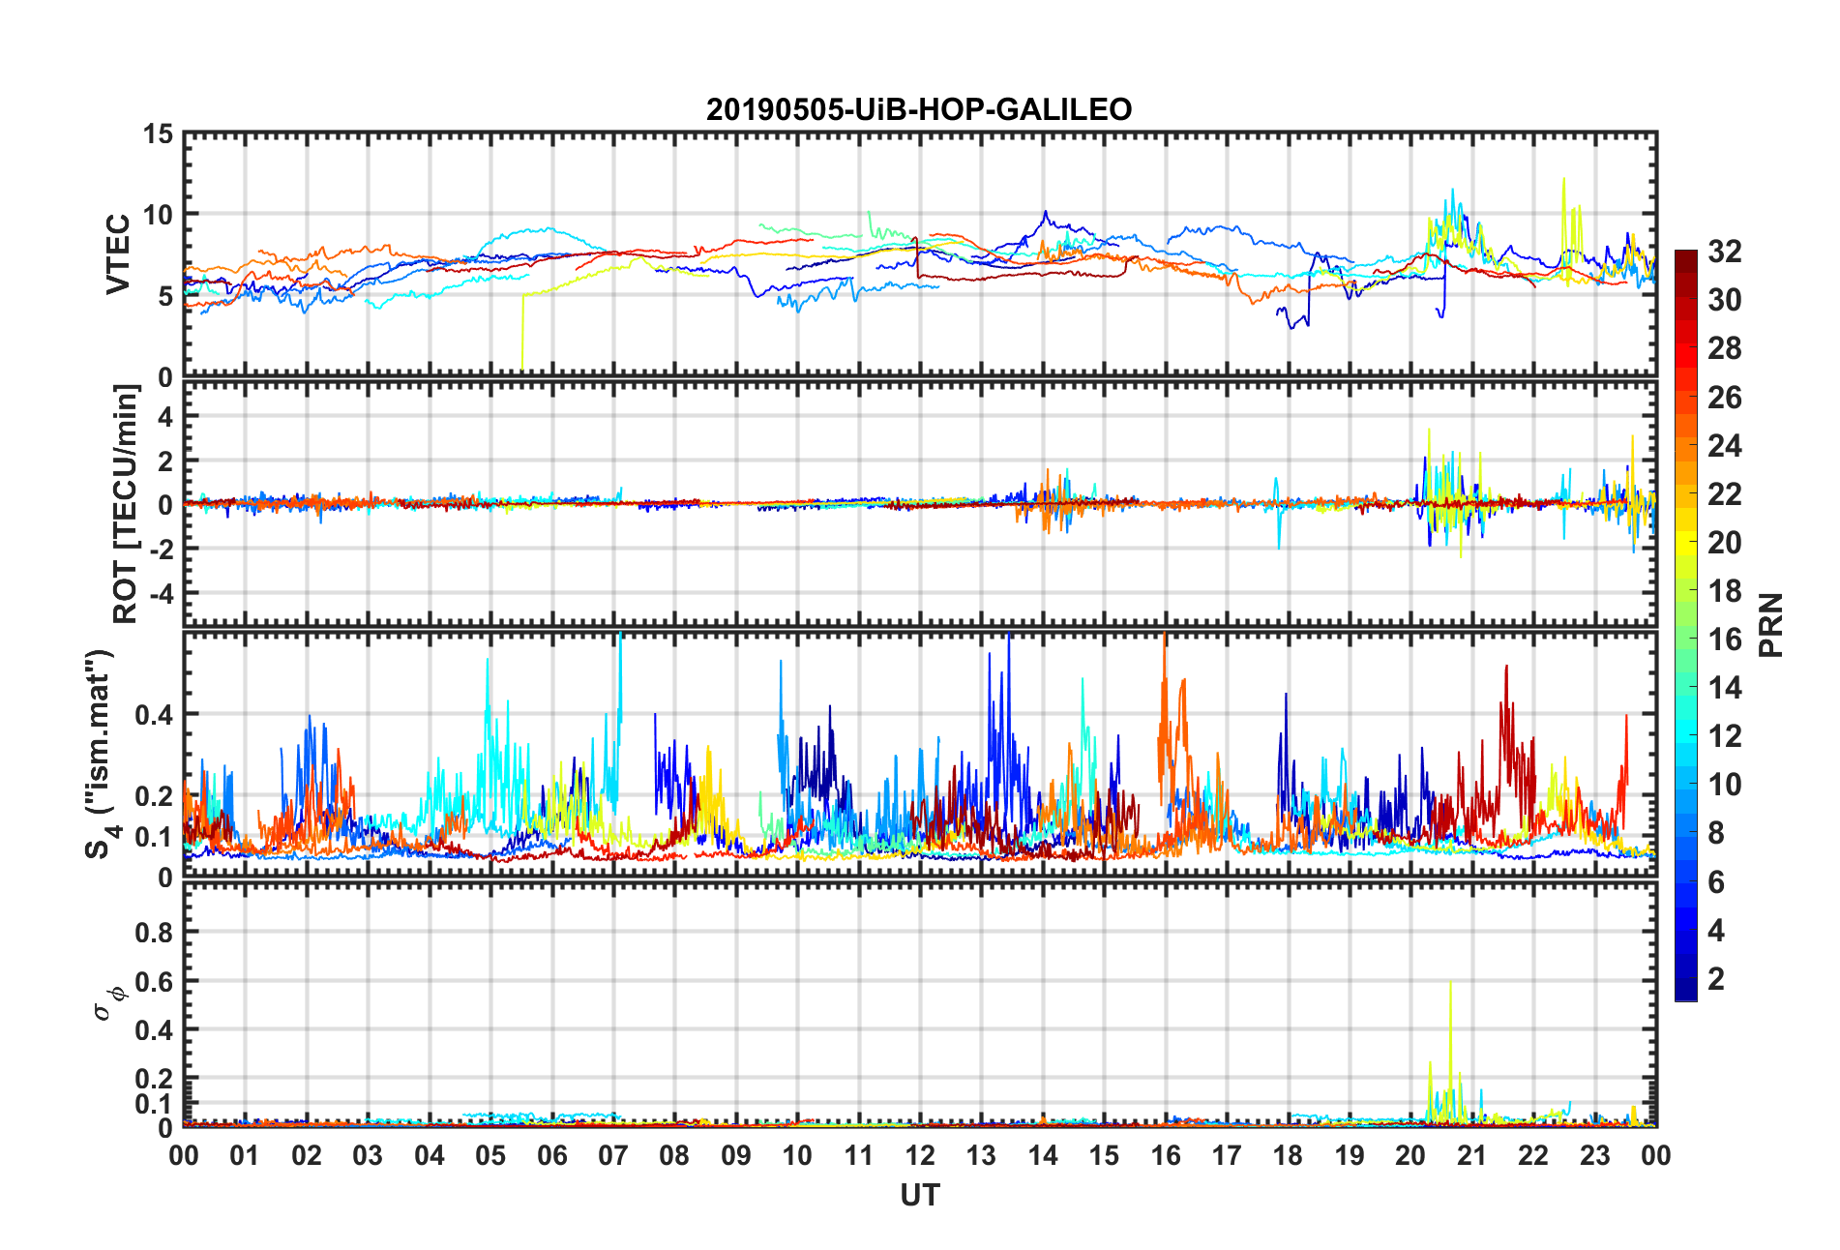Click the S4 ("ism.mat") axis label
This screenshot has width=1840, height=1250.
(x=101, y=754)
